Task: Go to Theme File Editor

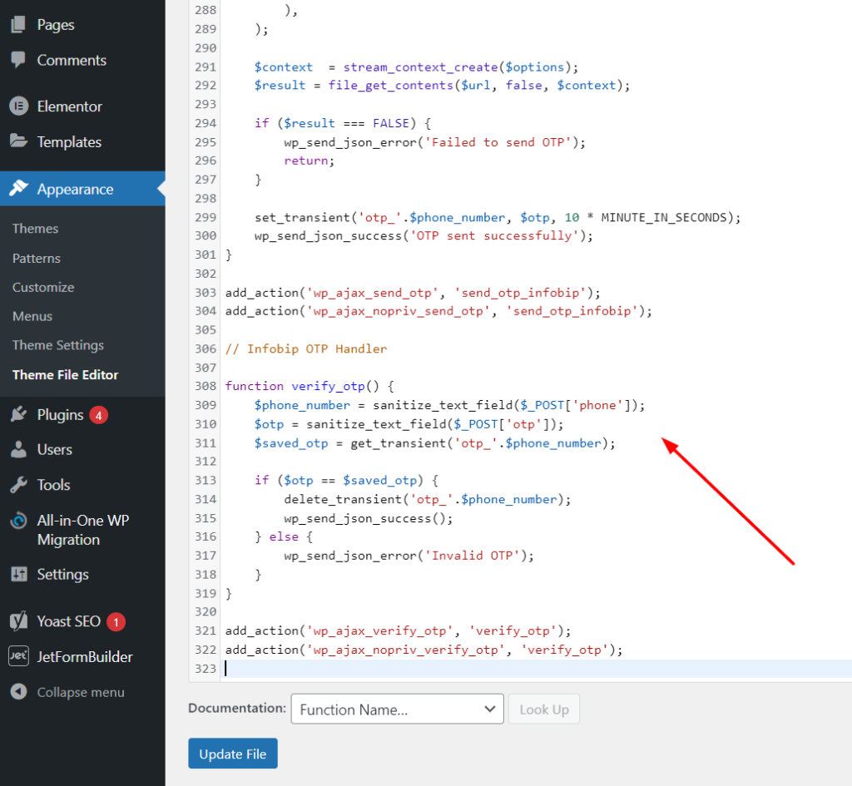Action: click(x=66, y=375)
